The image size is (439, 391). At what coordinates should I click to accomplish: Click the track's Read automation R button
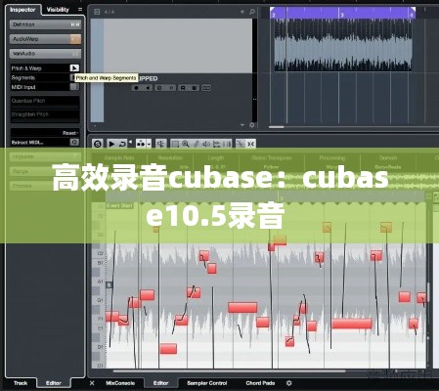(183, 88)
